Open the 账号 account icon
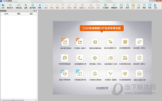 click(x=127, y=6)
